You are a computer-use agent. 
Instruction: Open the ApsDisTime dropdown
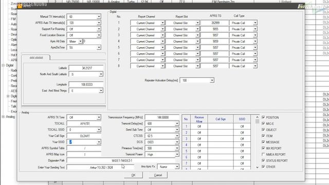coord(99,48)
